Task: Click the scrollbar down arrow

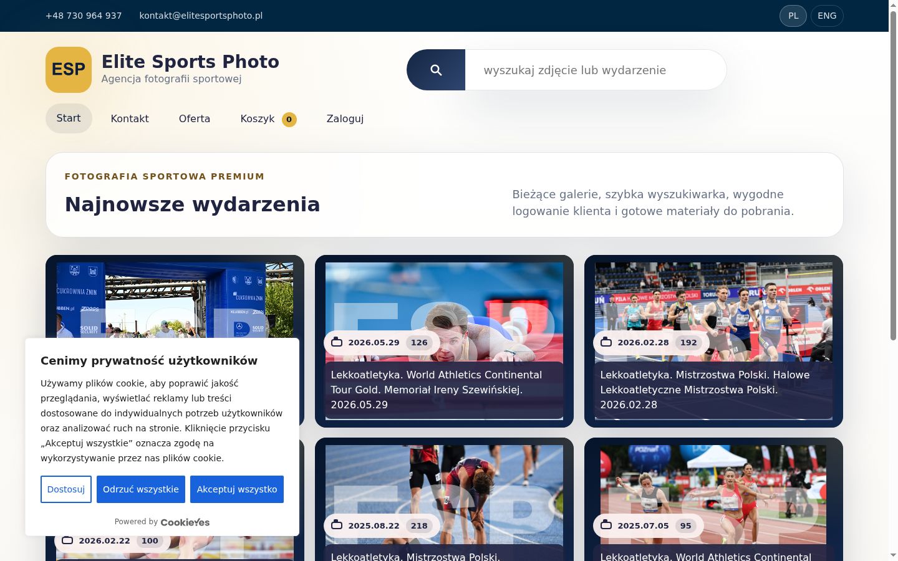Action: (893, 555)
